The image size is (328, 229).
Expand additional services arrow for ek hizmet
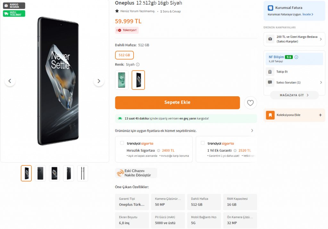[x=252, y=130]
